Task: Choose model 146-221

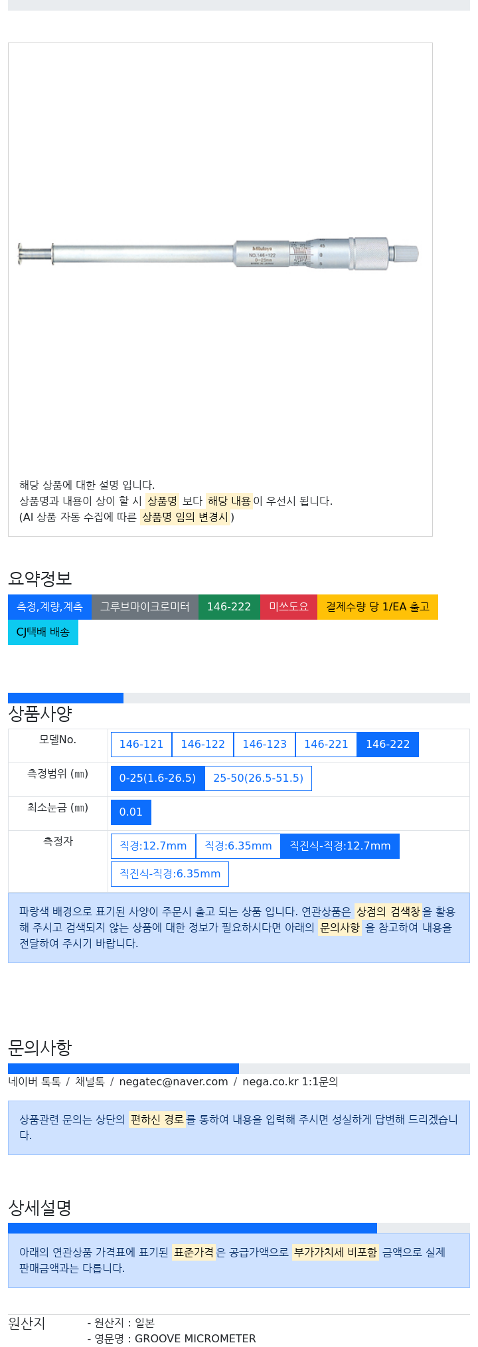Action: tap(326, 745)
